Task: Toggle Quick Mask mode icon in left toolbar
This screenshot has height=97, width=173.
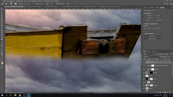Action: [2, 65]
